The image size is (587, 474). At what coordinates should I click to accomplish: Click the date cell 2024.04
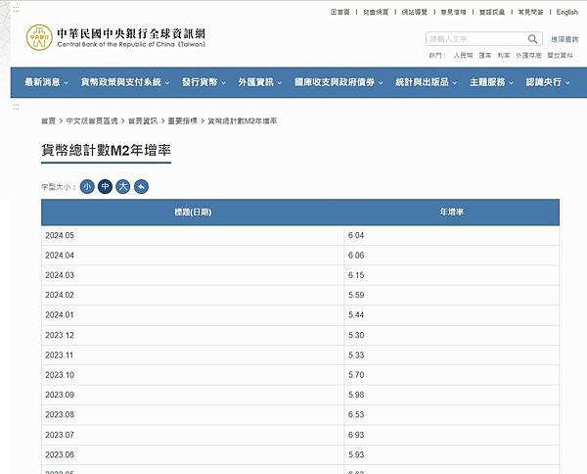tap(193, 256)
